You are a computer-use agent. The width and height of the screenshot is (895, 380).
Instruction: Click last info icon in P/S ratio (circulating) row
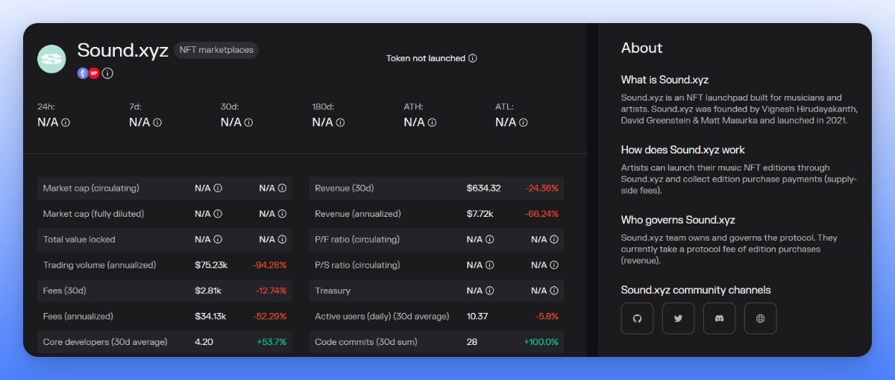(554, 265)
